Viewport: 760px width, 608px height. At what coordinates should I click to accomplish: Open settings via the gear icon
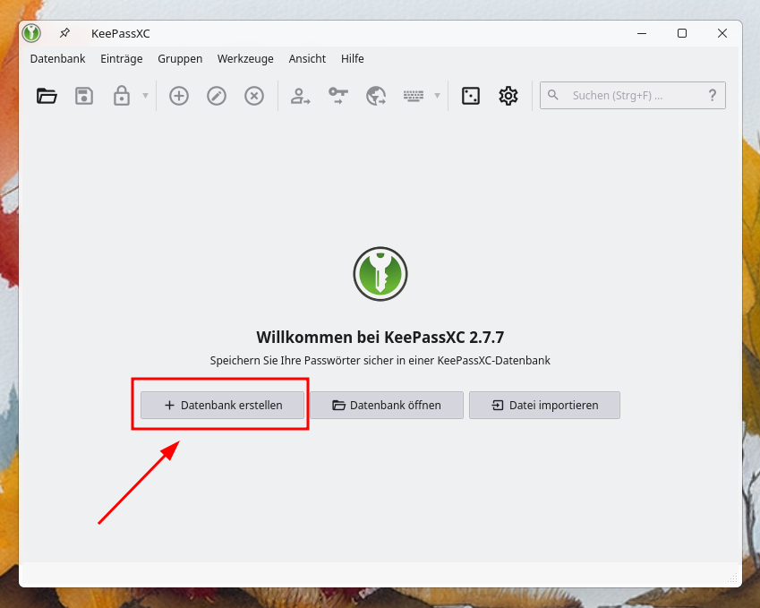point(508,96)
